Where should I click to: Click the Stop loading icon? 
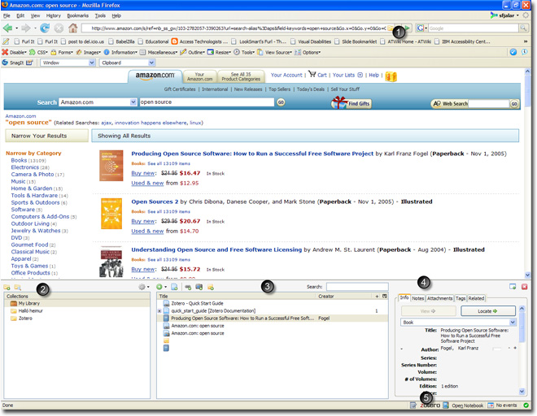click(59, 28)
